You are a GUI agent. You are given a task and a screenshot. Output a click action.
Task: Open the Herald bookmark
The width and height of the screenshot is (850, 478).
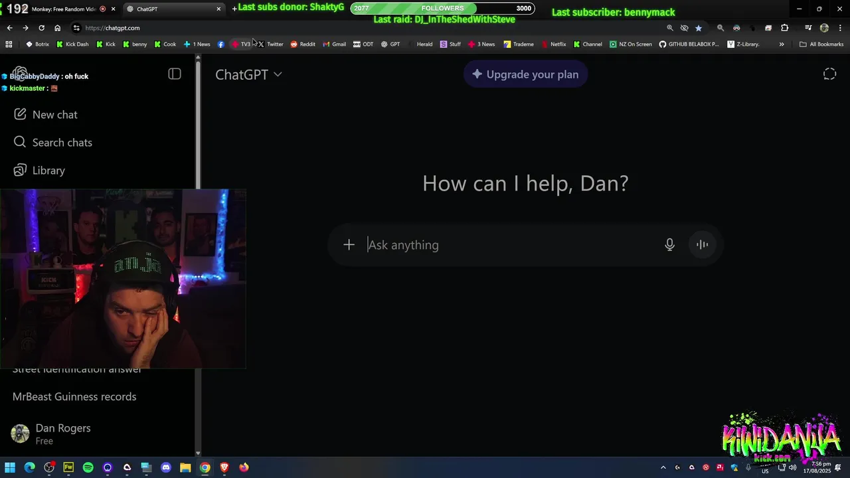[x=420, y=44]
